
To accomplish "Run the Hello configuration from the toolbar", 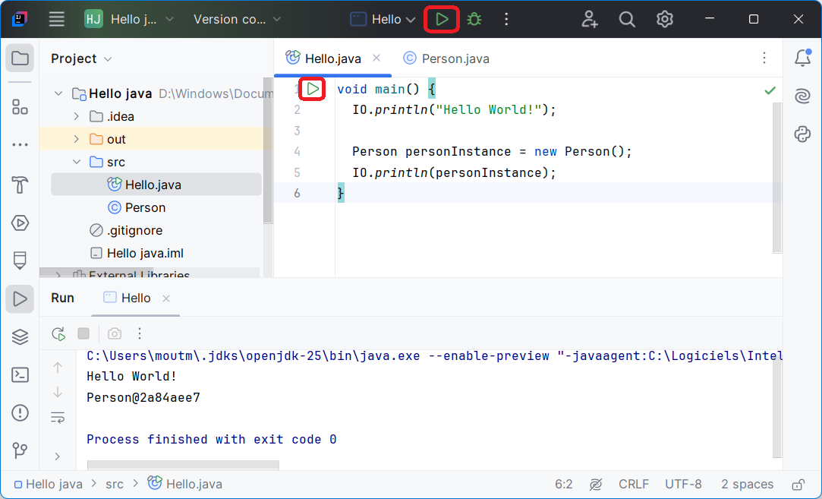I will click(442, 20).
